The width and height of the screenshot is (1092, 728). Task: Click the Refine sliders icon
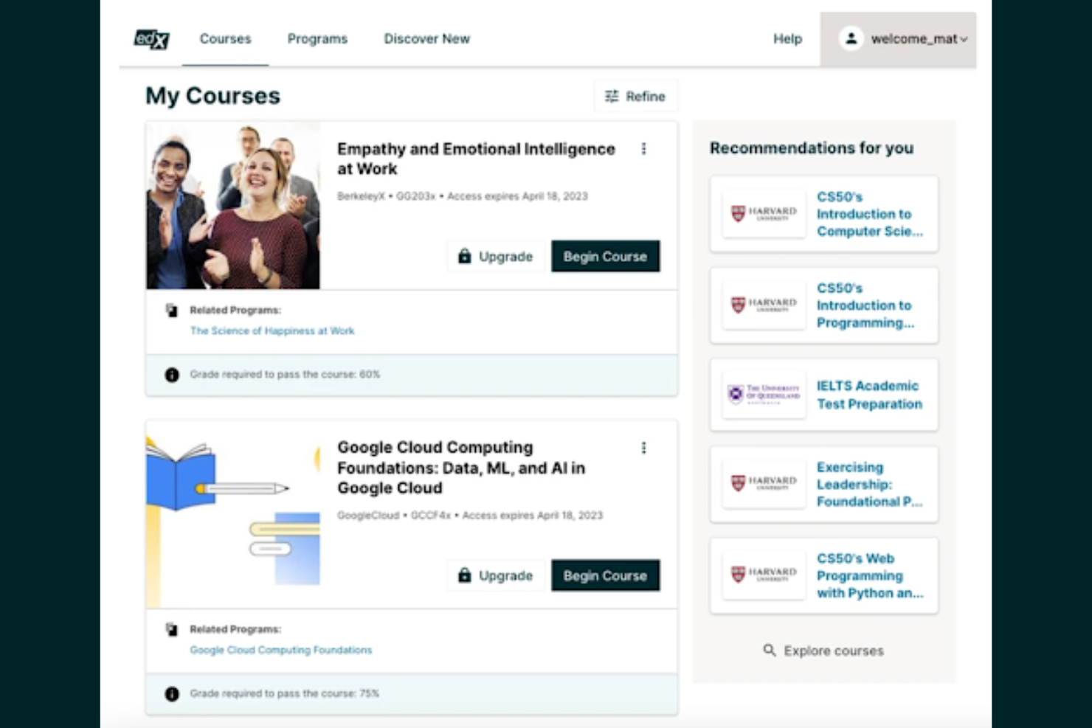[612, 97]
